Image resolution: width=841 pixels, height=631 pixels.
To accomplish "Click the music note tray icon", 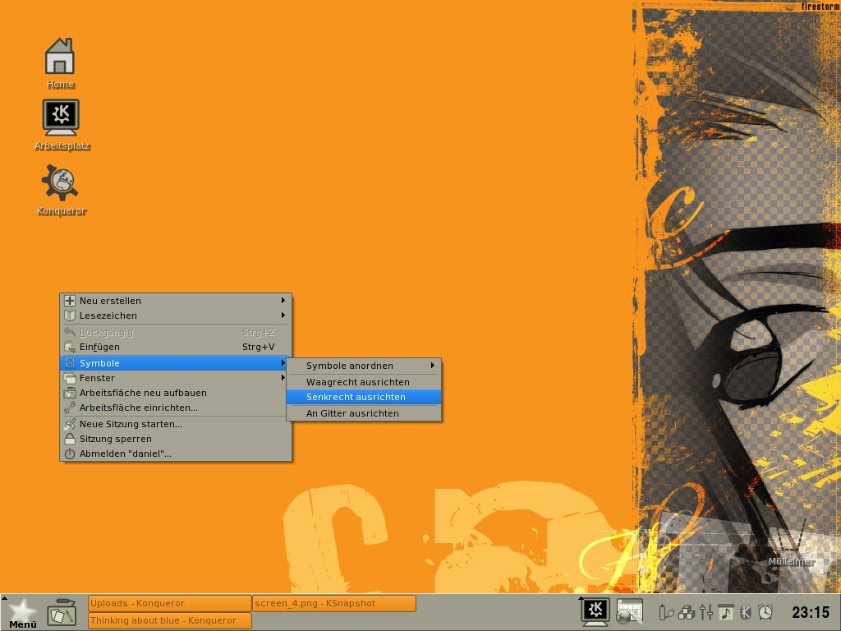I will [725, 611].
